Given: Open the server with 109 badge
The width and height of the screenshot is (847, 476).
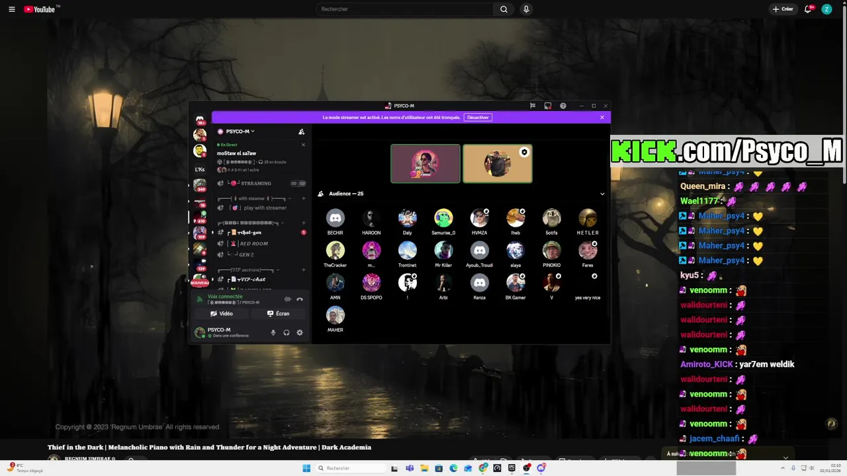Looking at the screenshot, I should click(200, 233).
